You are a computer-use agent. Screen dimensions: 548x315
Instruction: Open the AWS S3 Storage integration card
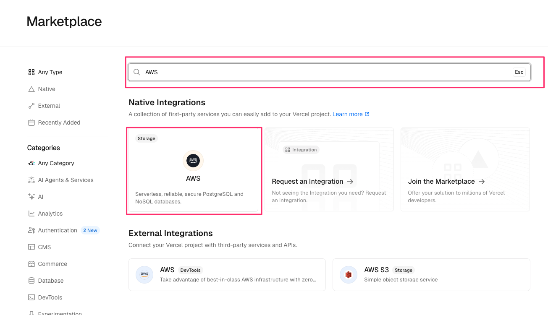(x=431, y=275)
